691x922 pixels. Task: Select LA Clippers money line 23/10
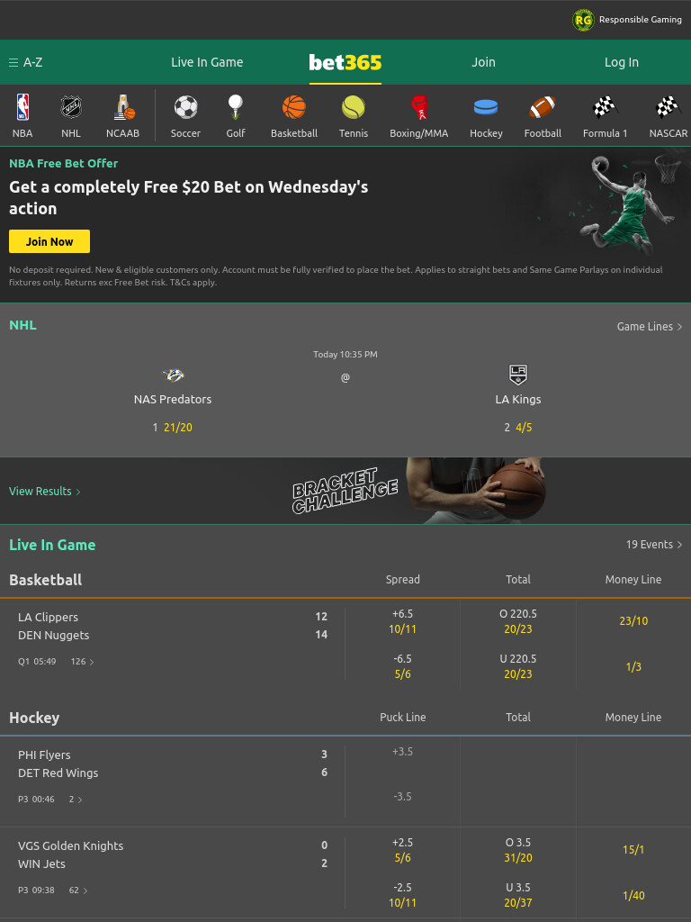633,621
